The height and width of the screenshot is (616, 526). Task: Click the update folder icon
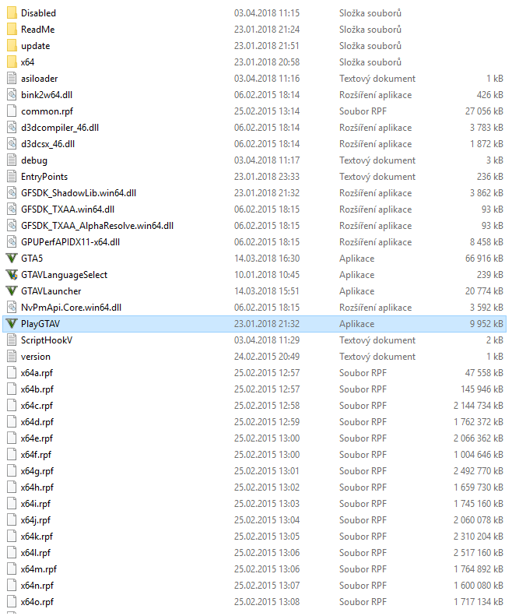click(x=12, y=46)
